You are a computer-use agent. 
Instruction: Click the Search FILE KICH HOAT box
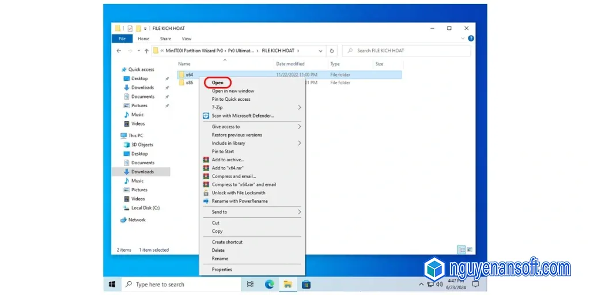coord(406,51)
